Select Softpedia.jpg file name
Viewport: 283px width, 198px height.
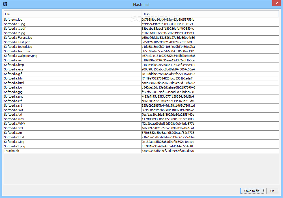tap(13, 92)
